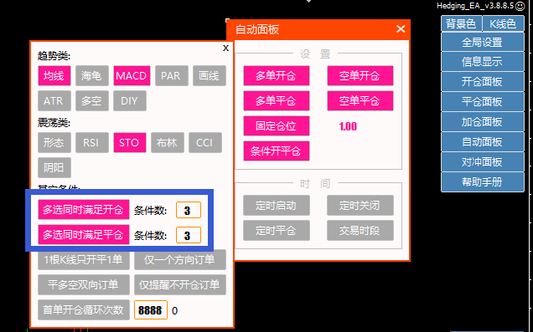Open 自动面板 from side menu
Viewport: 533px width, 332px height.
[x=483, y=142]
